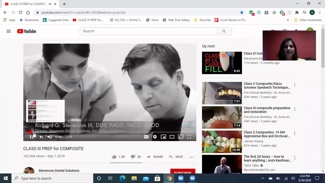Open Task View on taskbar
This screenshot has height=183, width=325.
[110, 178]
